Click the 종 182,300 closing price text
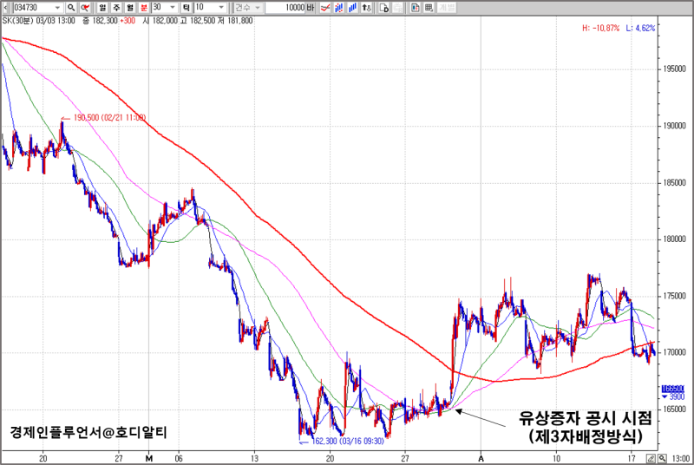Screen dimensions: 694x465 (x=100, y=20)
